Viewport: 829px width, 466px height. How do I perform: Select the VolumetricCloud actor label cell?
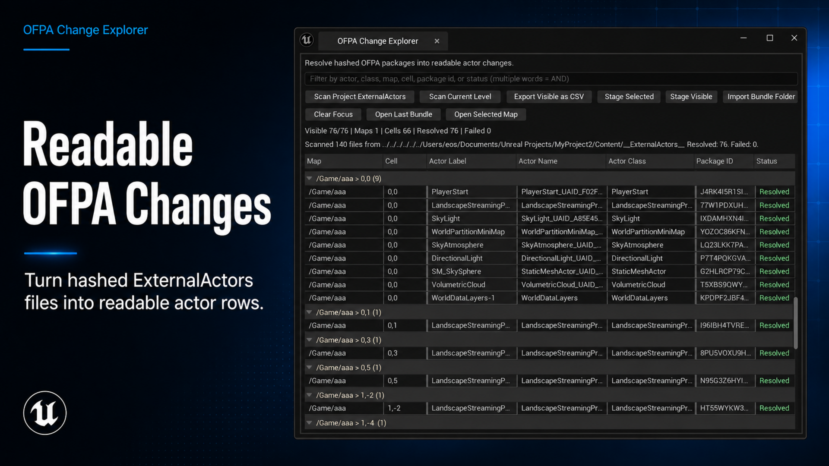pyautogui.click(x=471, y=284)
